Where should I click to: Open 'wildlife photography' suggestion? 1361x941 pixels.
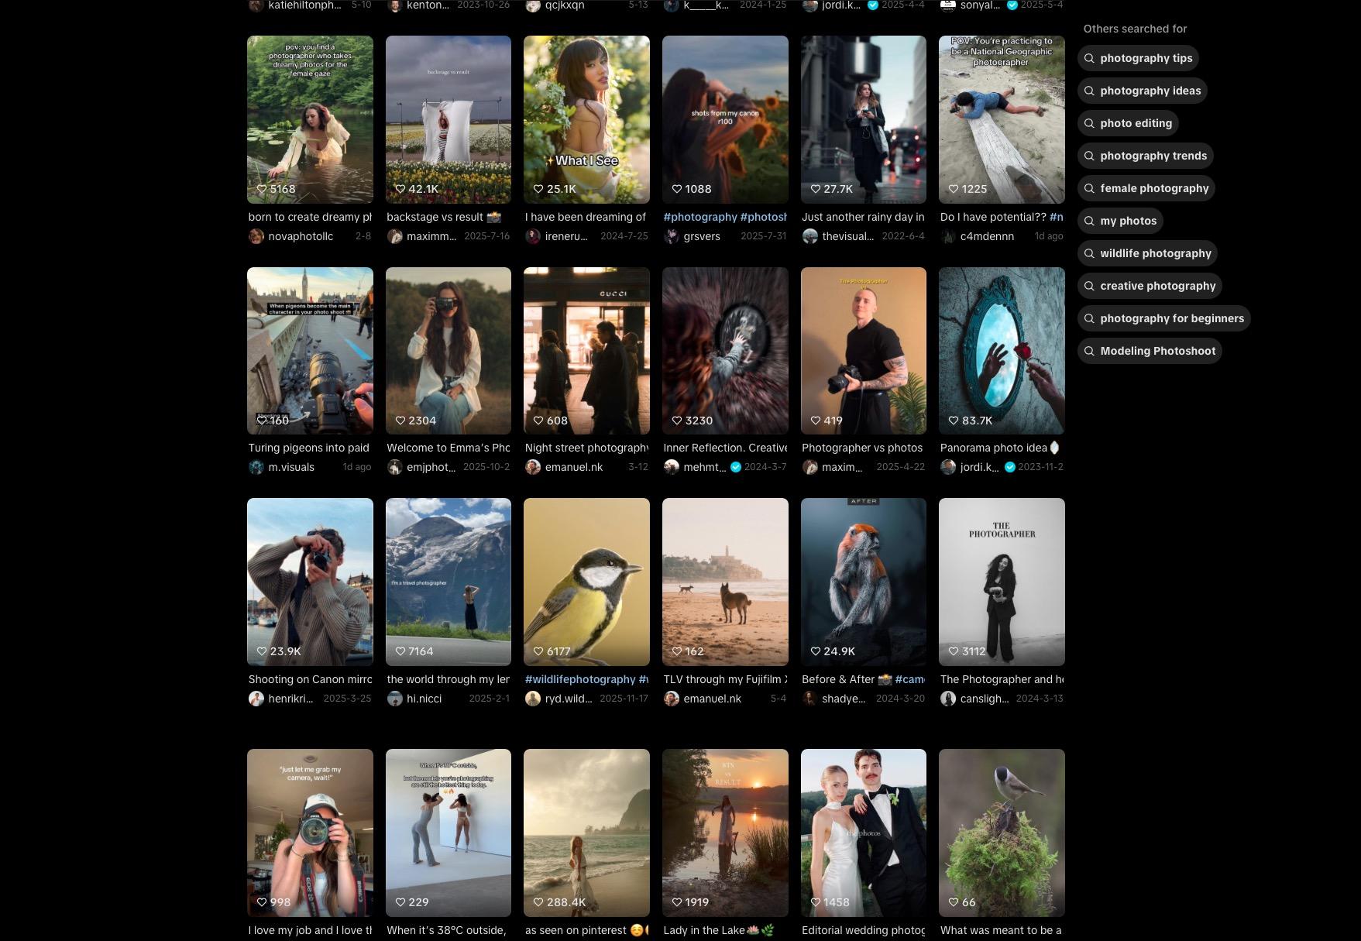coord(1147,253)
